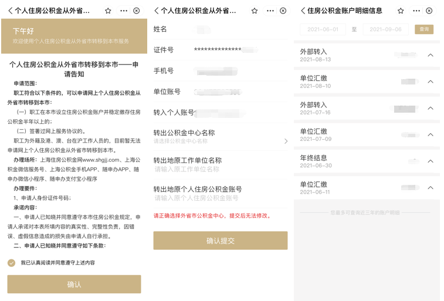Focus 转出地原工作单位名称 input field
The width and height of the screenshot is (444, 301).
coord(187,170)
